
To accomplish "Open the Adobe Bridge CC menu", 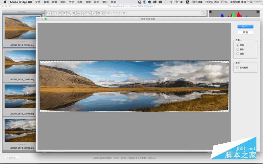I will coord(21,2).
